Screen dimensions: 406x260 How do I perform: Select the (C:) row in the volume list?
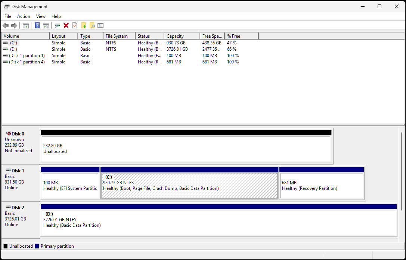(x=130, y=43)
